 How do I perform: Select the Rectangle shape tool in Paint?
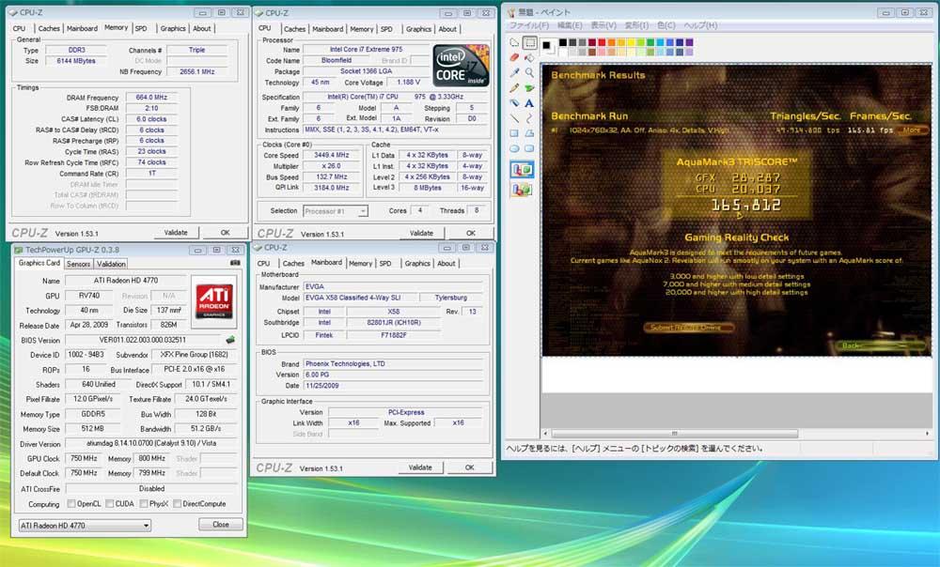click(514, 133)
